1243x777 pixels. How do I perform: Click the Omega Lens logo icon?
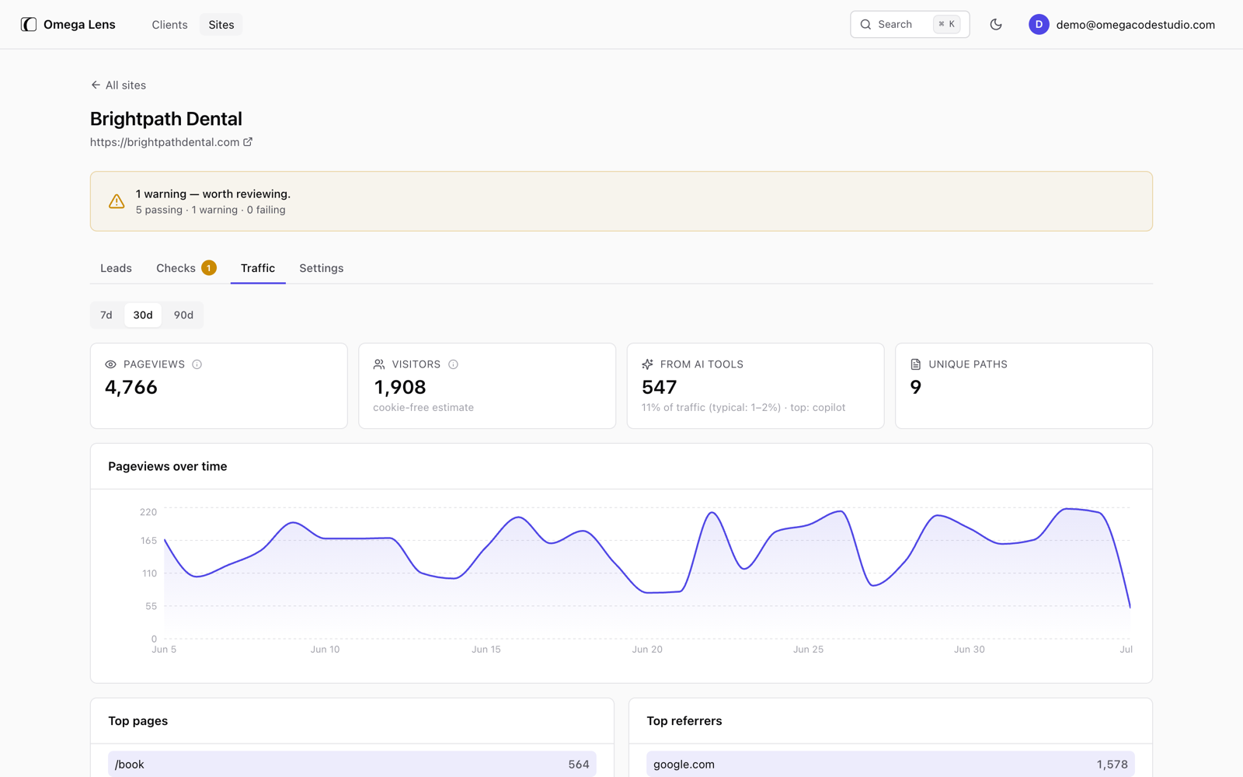(29, 24)
